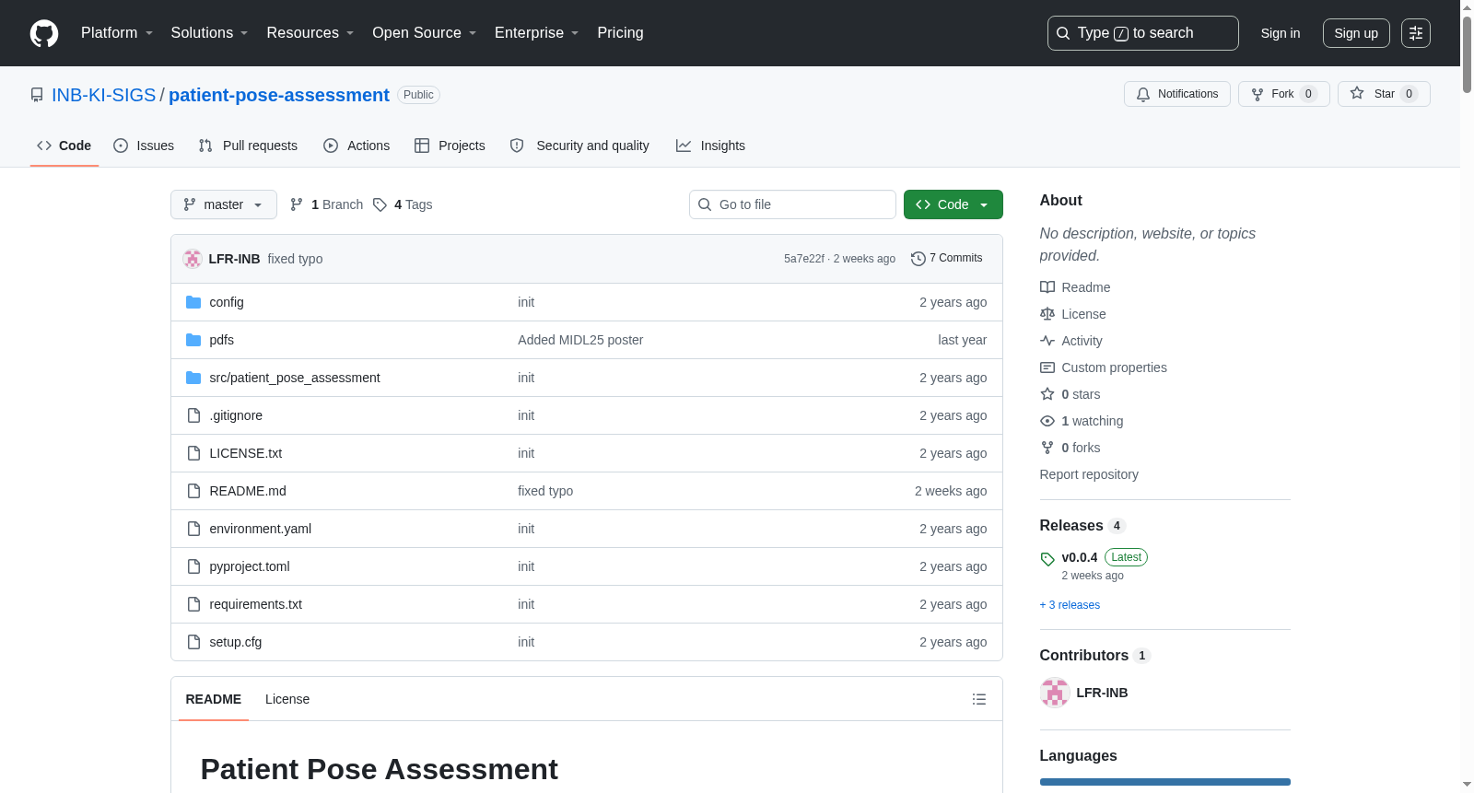Open the Code tab
The height and width of the screenshot is (793, 1474).
(64, 146)
